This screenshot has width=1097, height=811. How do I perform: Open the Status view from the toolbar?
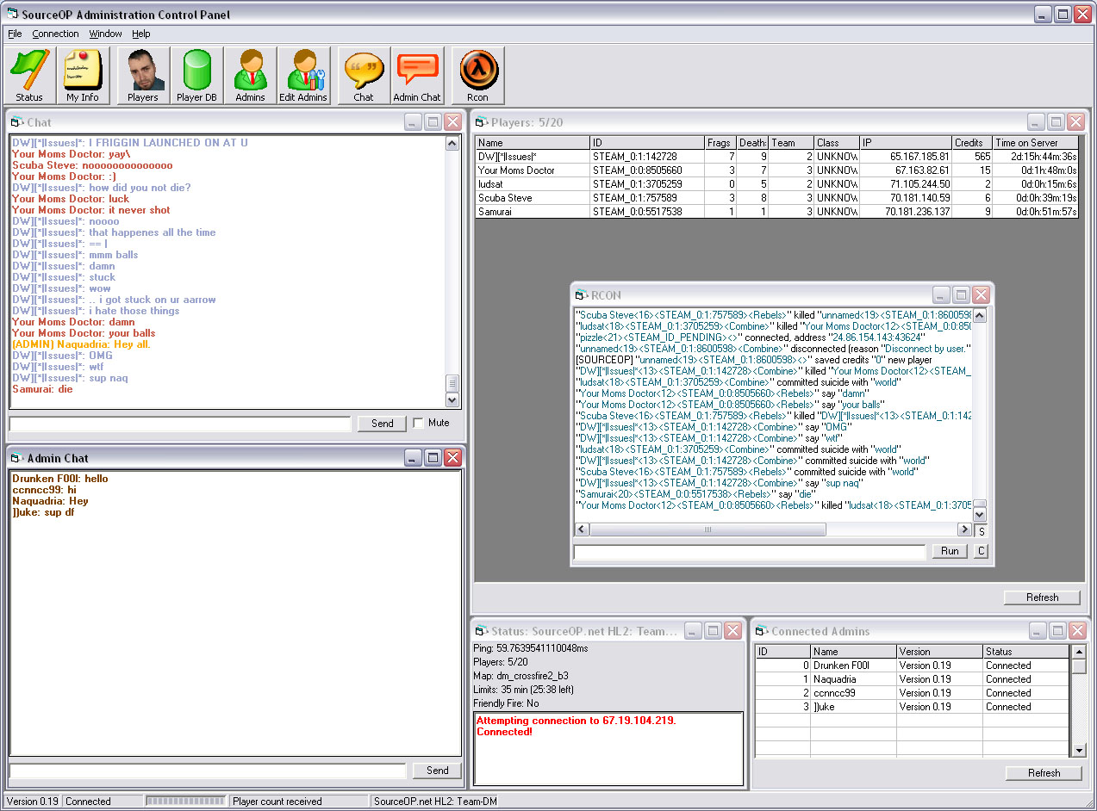pos(29,76)
